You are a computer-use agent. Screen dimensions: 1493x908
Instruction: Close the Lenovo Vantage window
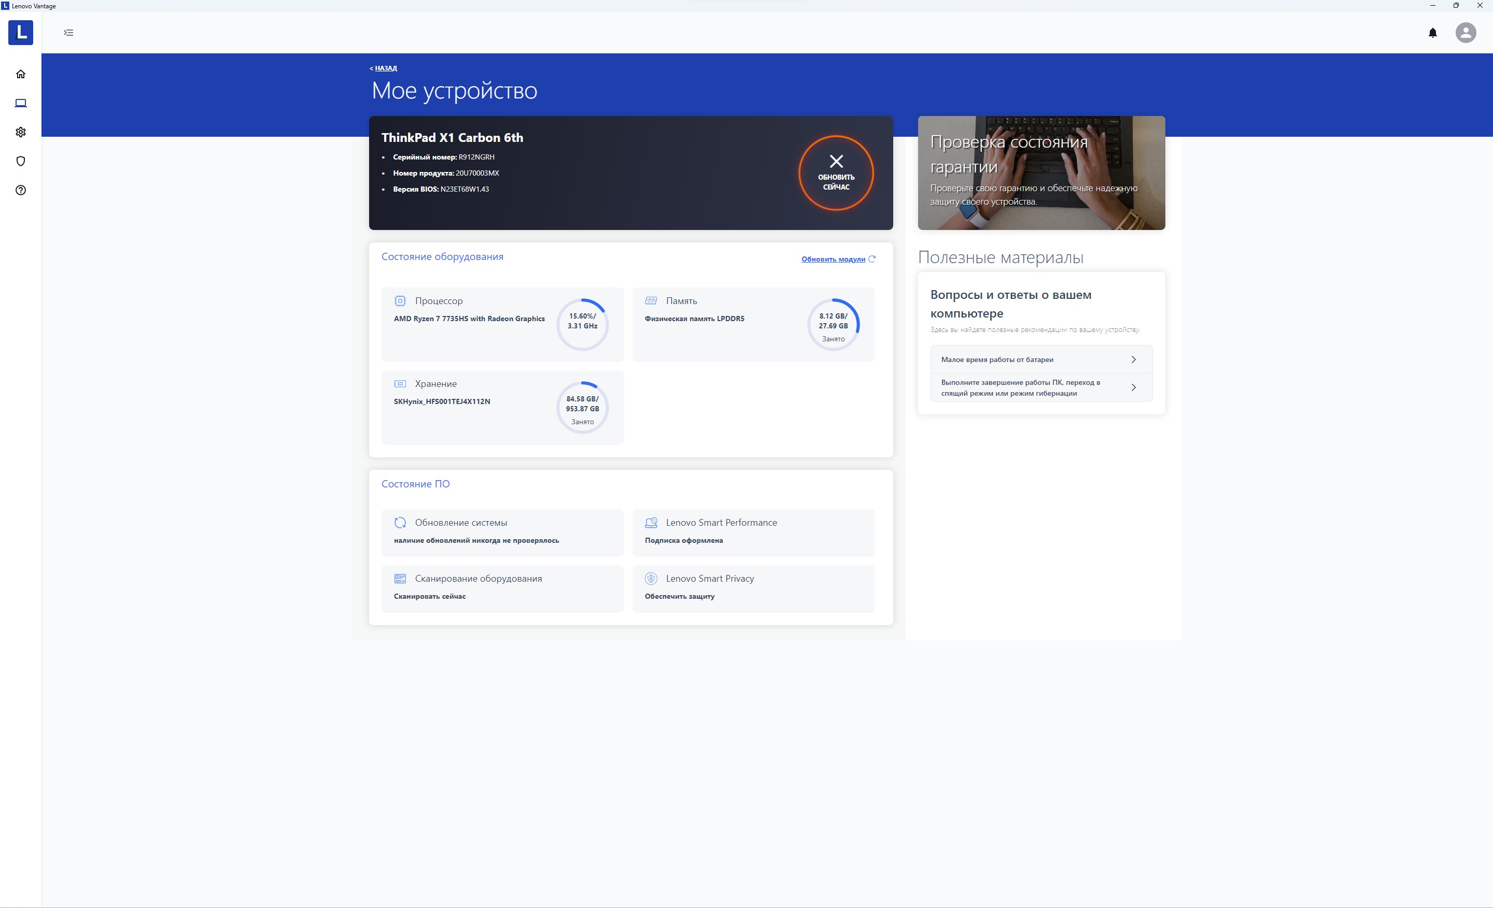point(1480,6)
